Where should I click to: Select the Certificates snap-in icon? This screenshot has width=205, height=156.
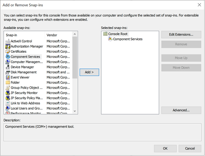8,51
